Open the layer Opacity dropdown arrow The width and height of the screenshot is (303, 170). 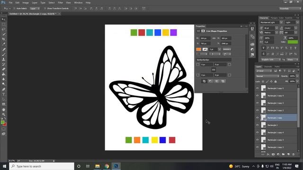click(x=297, y=76)
